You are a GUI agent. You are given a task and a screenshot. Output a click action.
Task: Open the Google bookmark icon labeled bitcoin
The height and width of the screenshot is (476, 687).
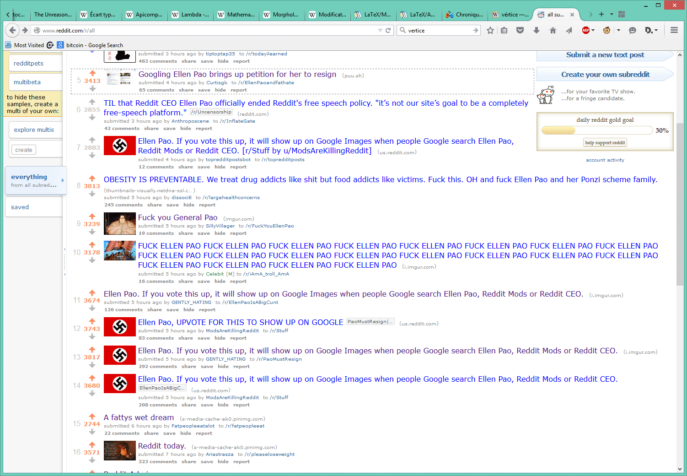(60, 45)
